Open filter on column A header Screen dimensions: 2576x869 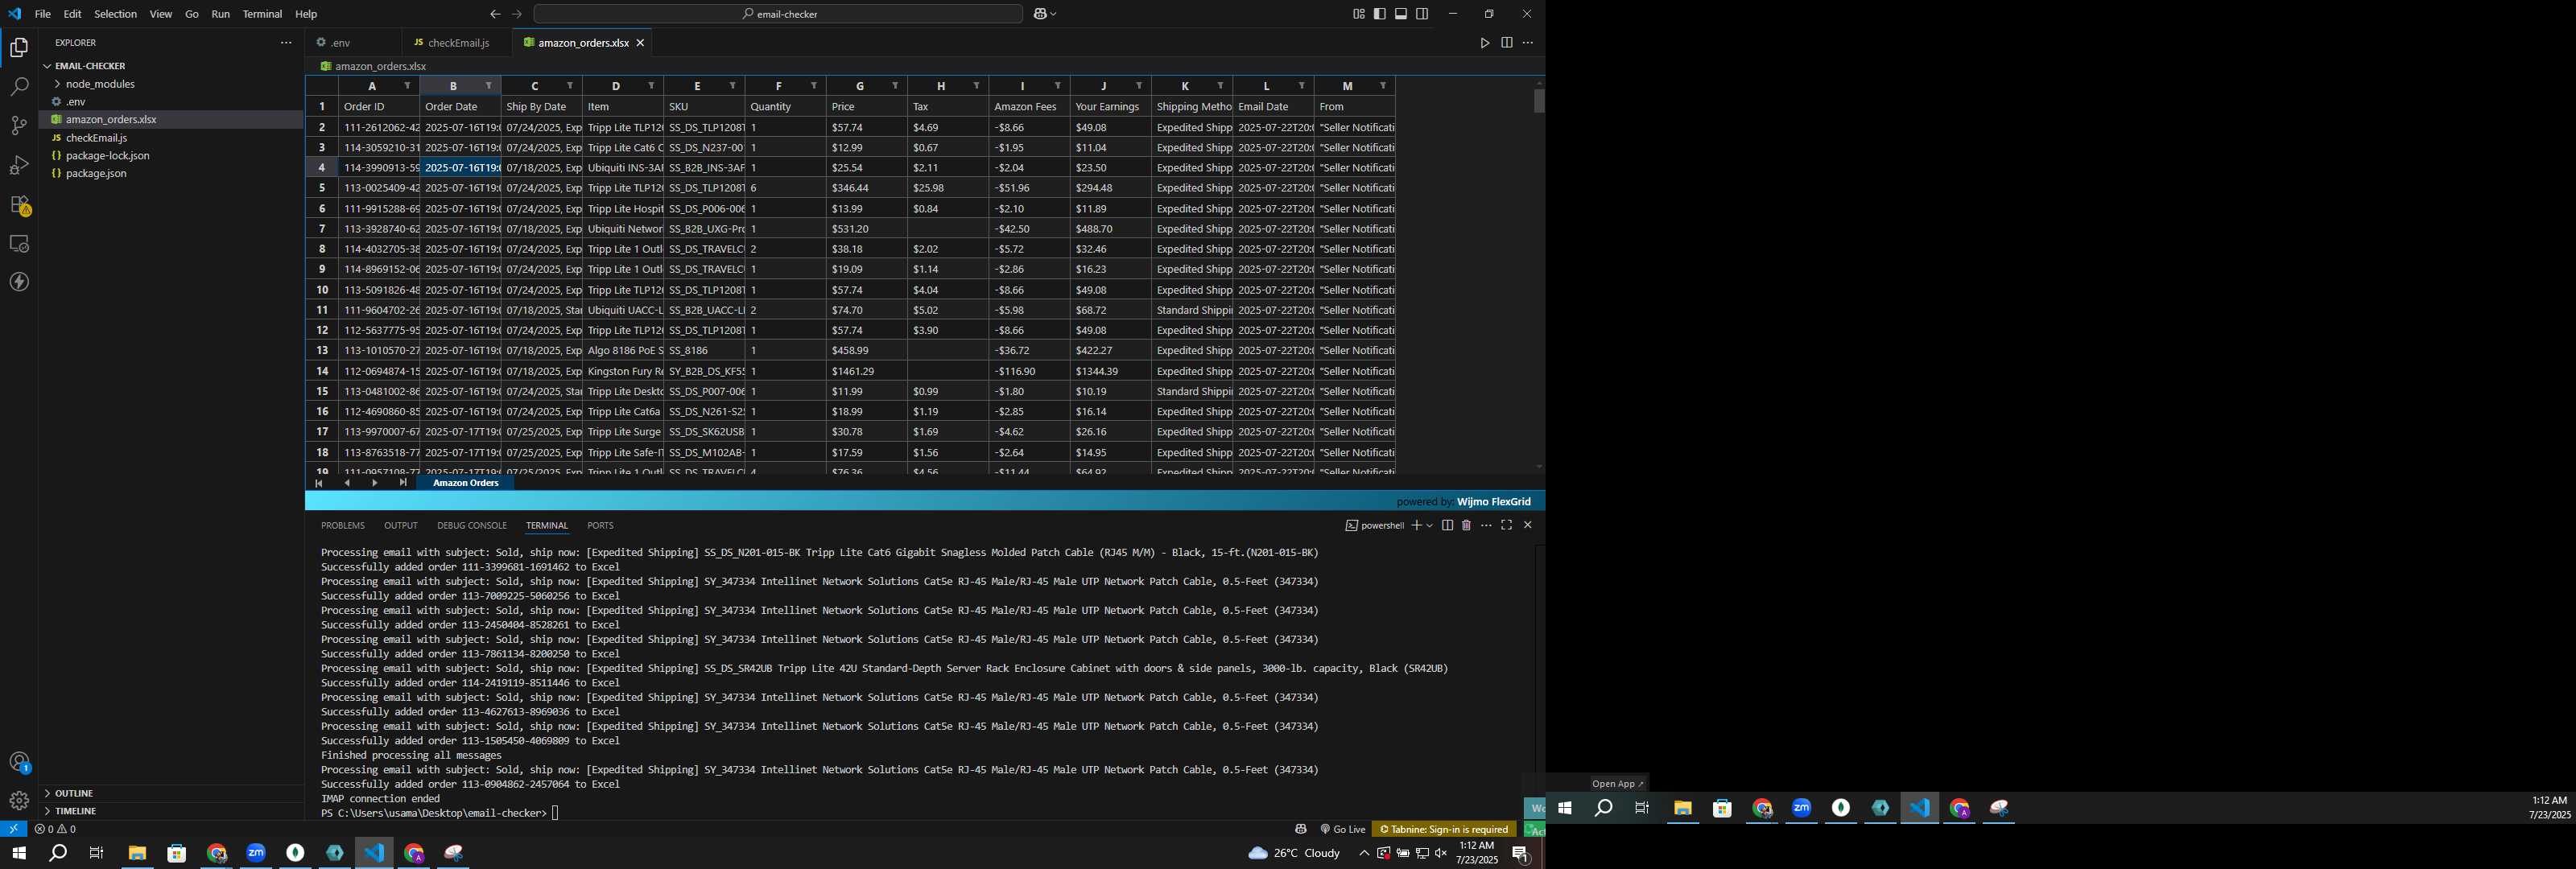click(x=407, y=86)
